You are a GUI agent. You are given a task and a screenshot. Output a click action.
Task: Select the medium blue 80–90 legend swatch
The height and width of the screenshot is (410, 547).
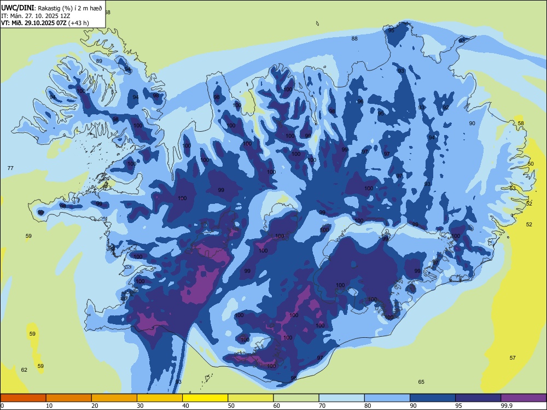click(387, 398)
